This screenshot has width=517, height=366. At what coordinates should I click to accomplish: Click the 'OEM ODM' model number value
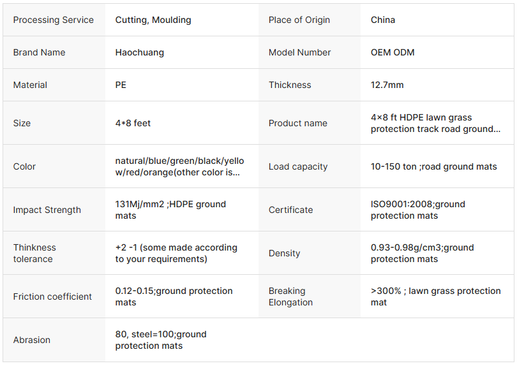[x=393, y=52]
